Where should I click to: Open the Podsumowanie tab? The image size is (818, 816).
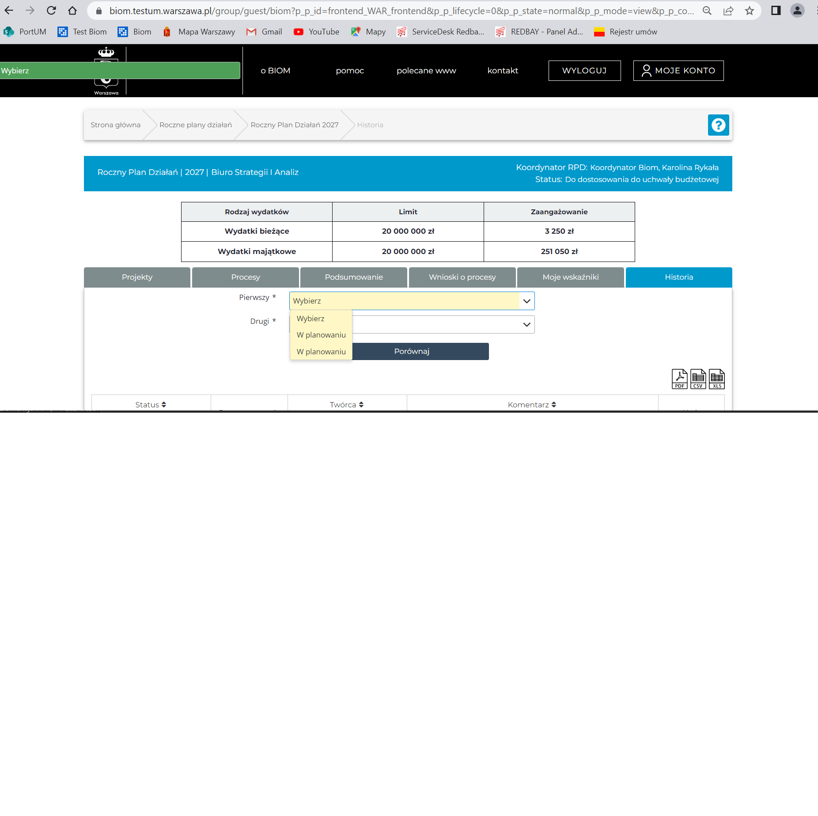tap(354, 277)
